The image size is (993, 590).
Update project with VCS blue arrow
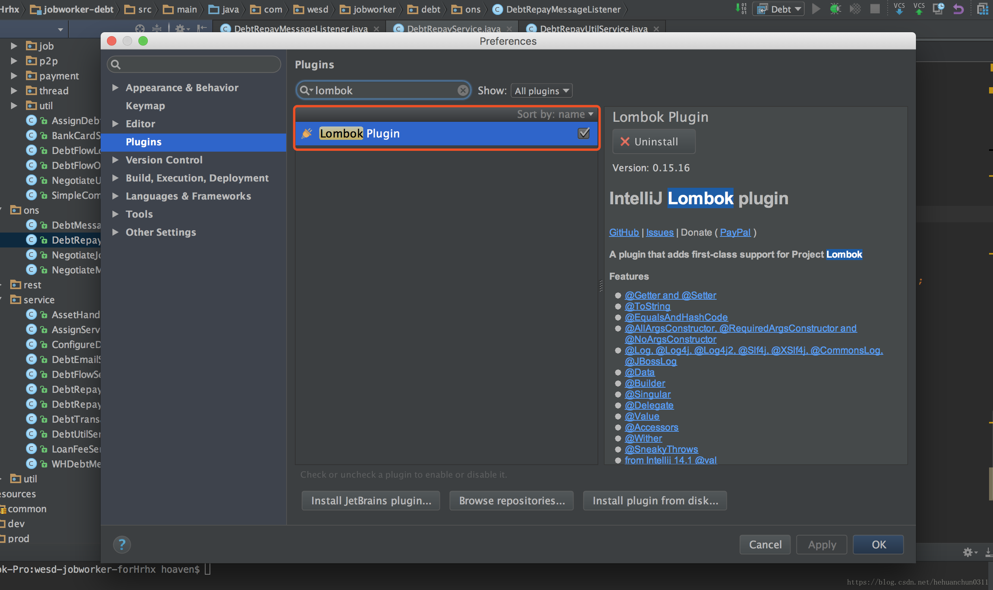click(x=899, y=9)
